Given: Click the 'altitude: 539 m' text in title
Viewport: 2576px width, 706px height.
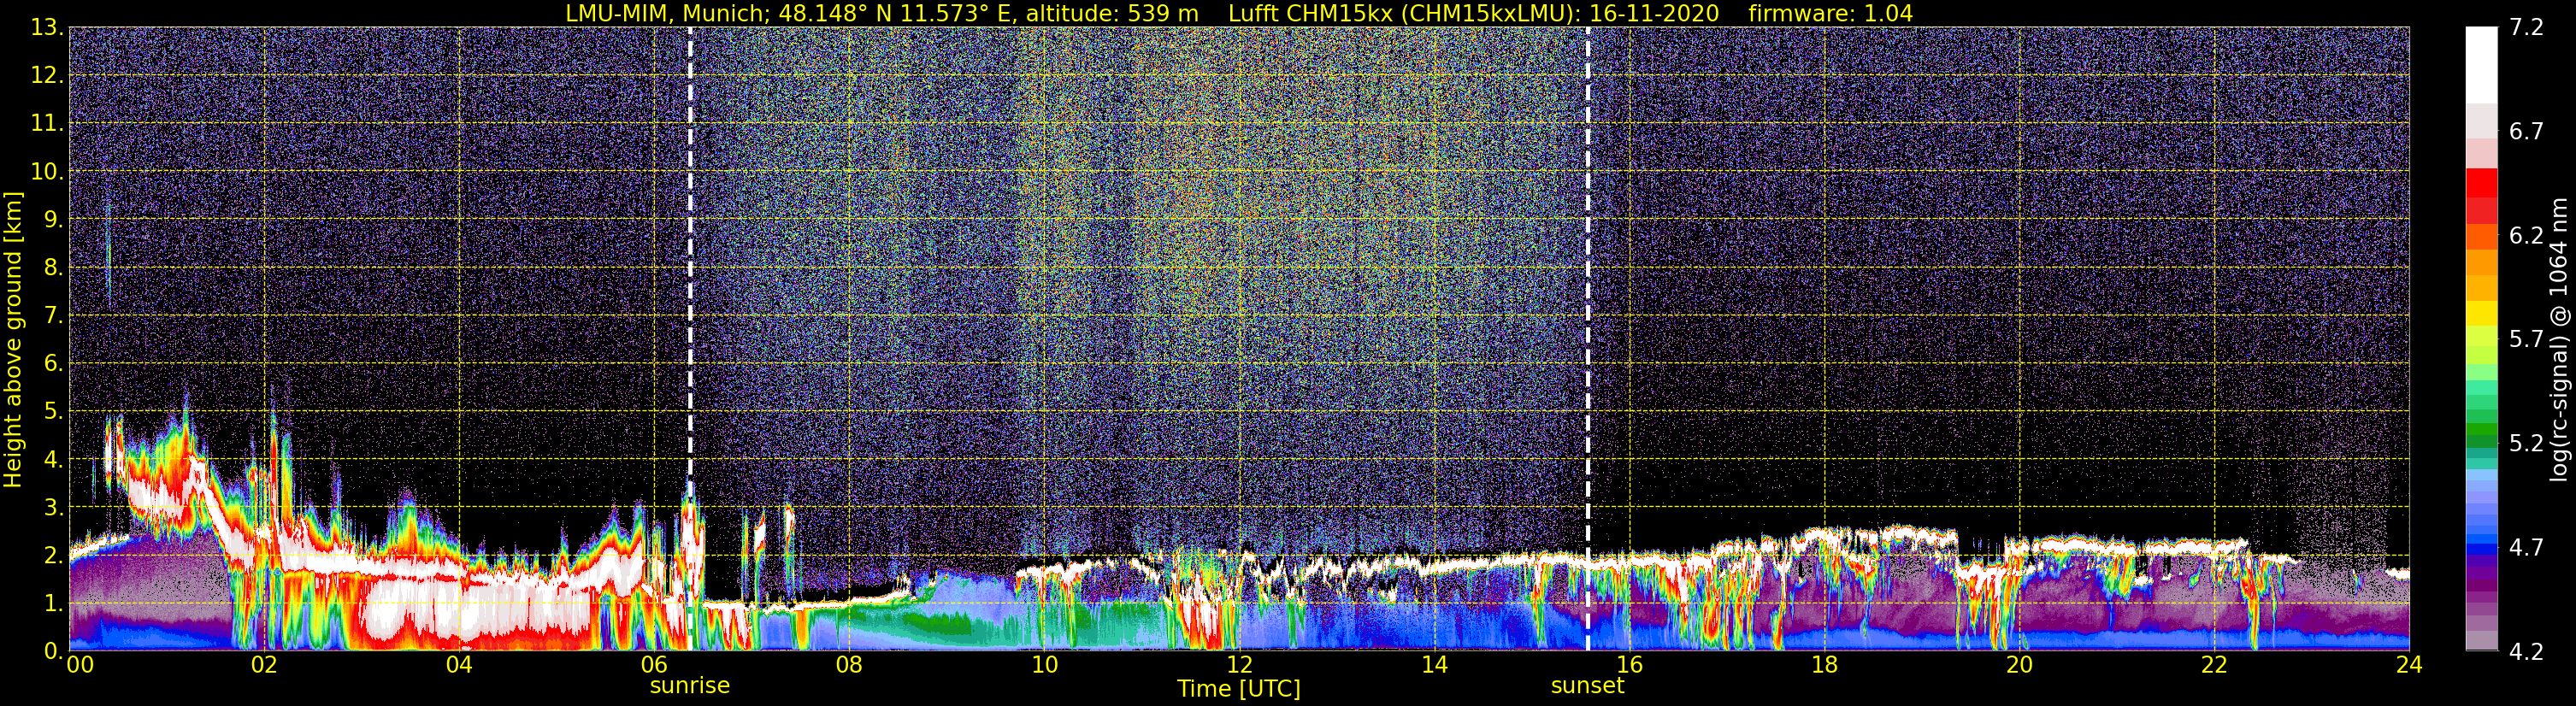Looking at the screenshot, I should 1112,13.
